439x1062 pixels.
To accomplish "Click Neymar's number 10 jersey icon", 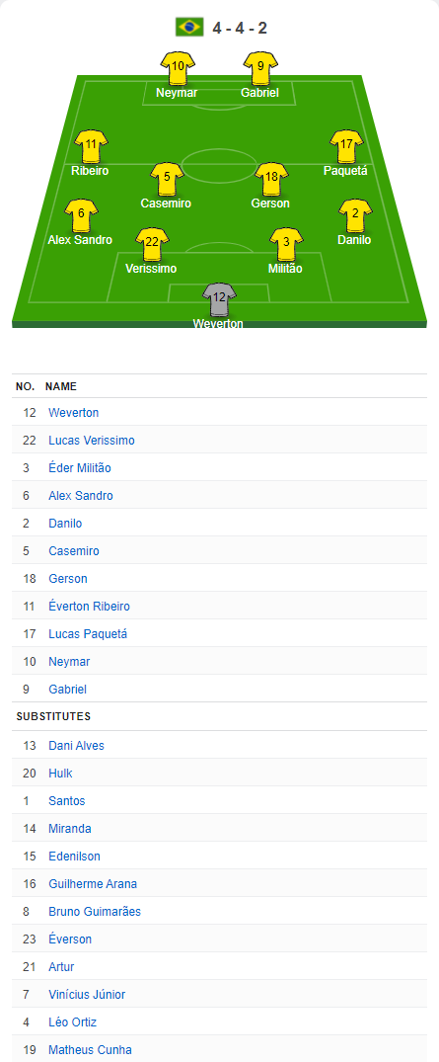I will pos(178,69).
